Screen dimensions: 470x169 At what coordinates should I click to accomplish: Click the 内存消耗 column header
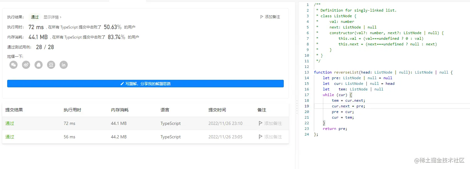(120, 110)
